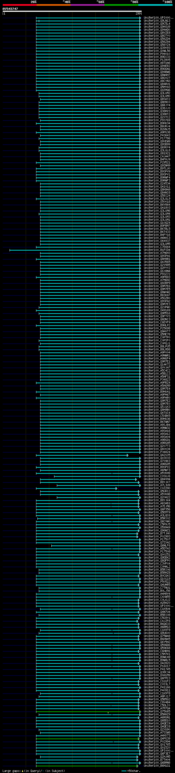Open hit UniRef100_Q8GTY0
This screenshot has height=773, width=175.
(157, 36)
